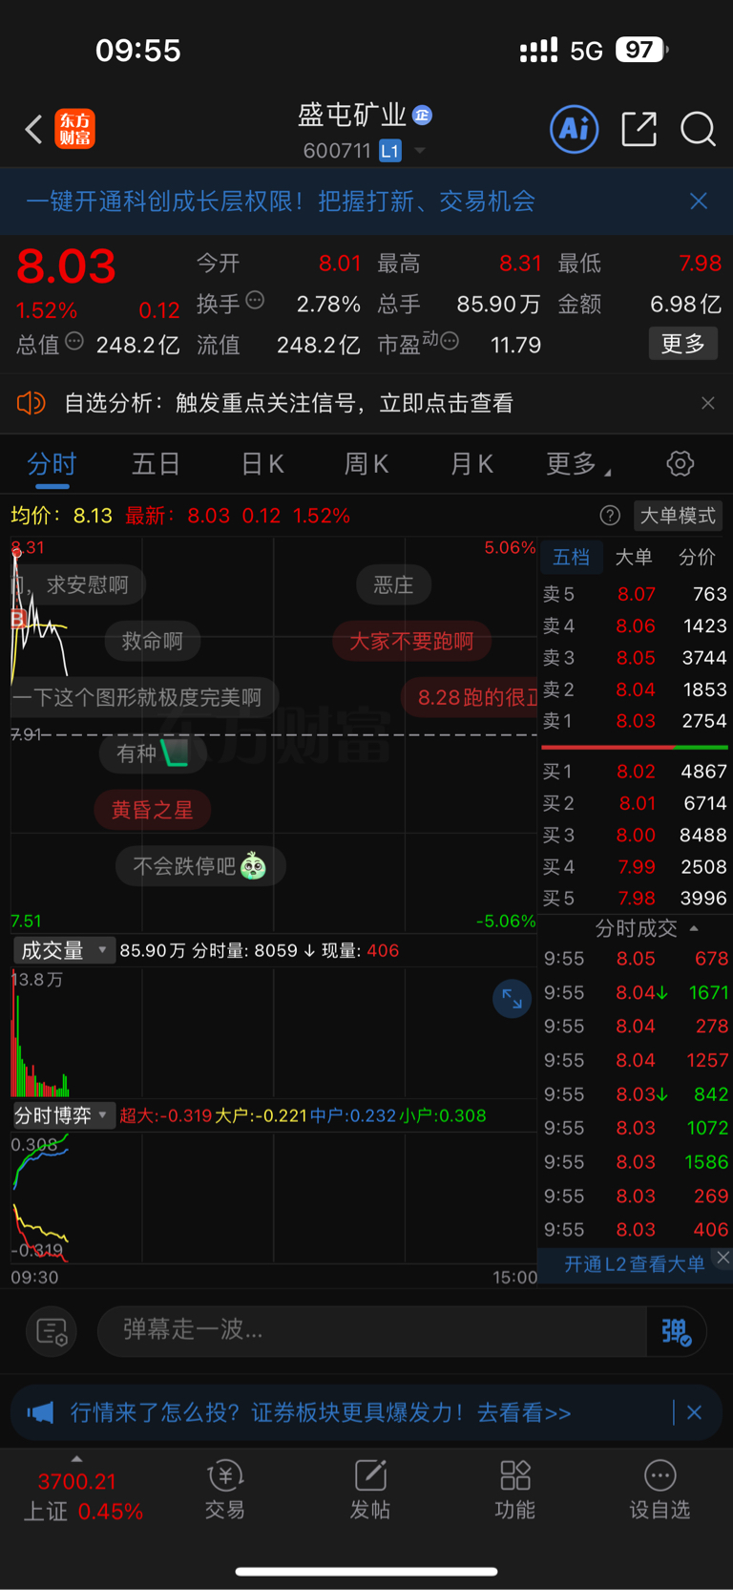Tap the 大家不要跑啊 bullet comment

coord(411,641)
